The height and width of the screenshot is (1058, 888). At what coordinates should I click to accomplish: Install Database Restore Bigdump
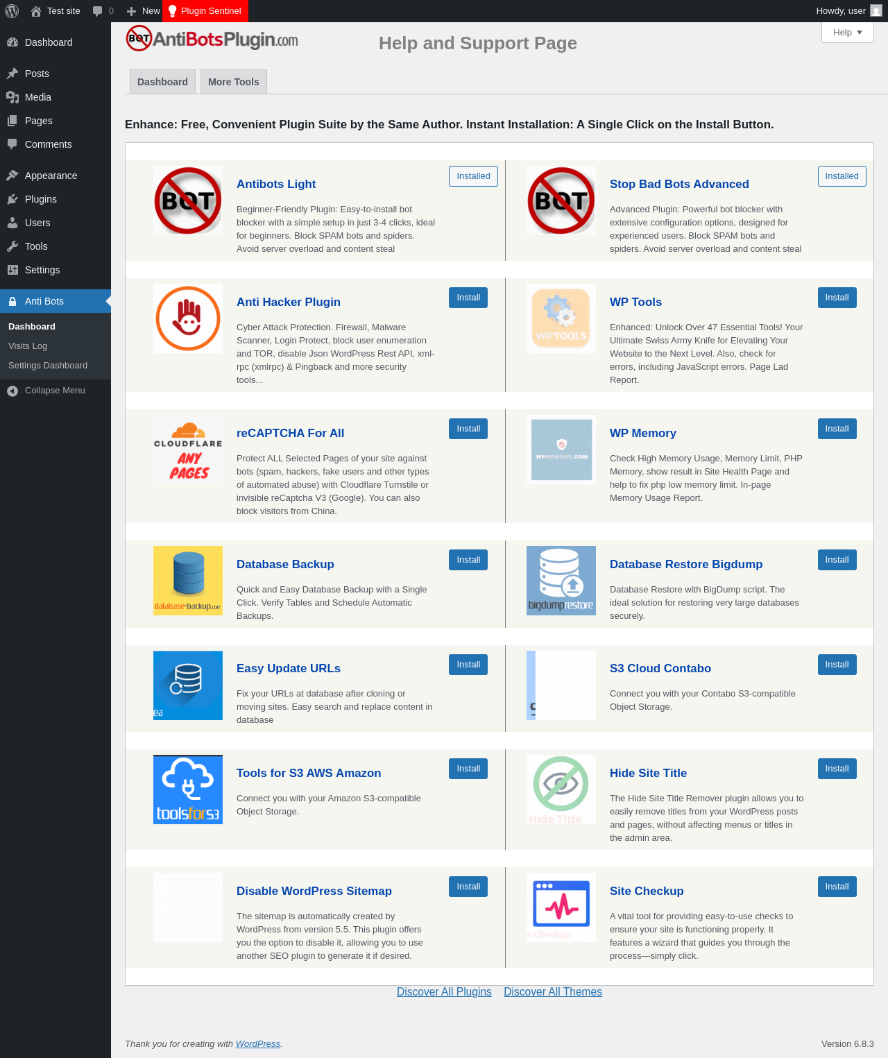(x=837, y=560)
